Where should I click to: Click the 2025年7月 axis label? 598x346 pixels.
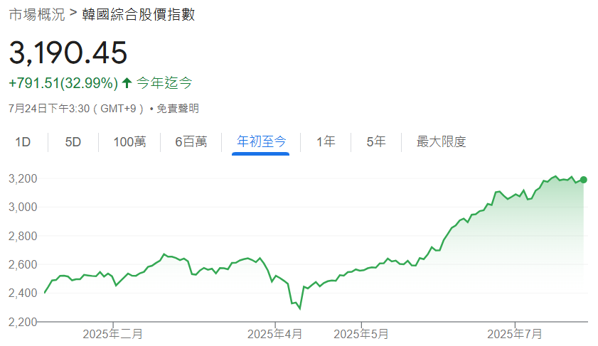click(515, 334)
